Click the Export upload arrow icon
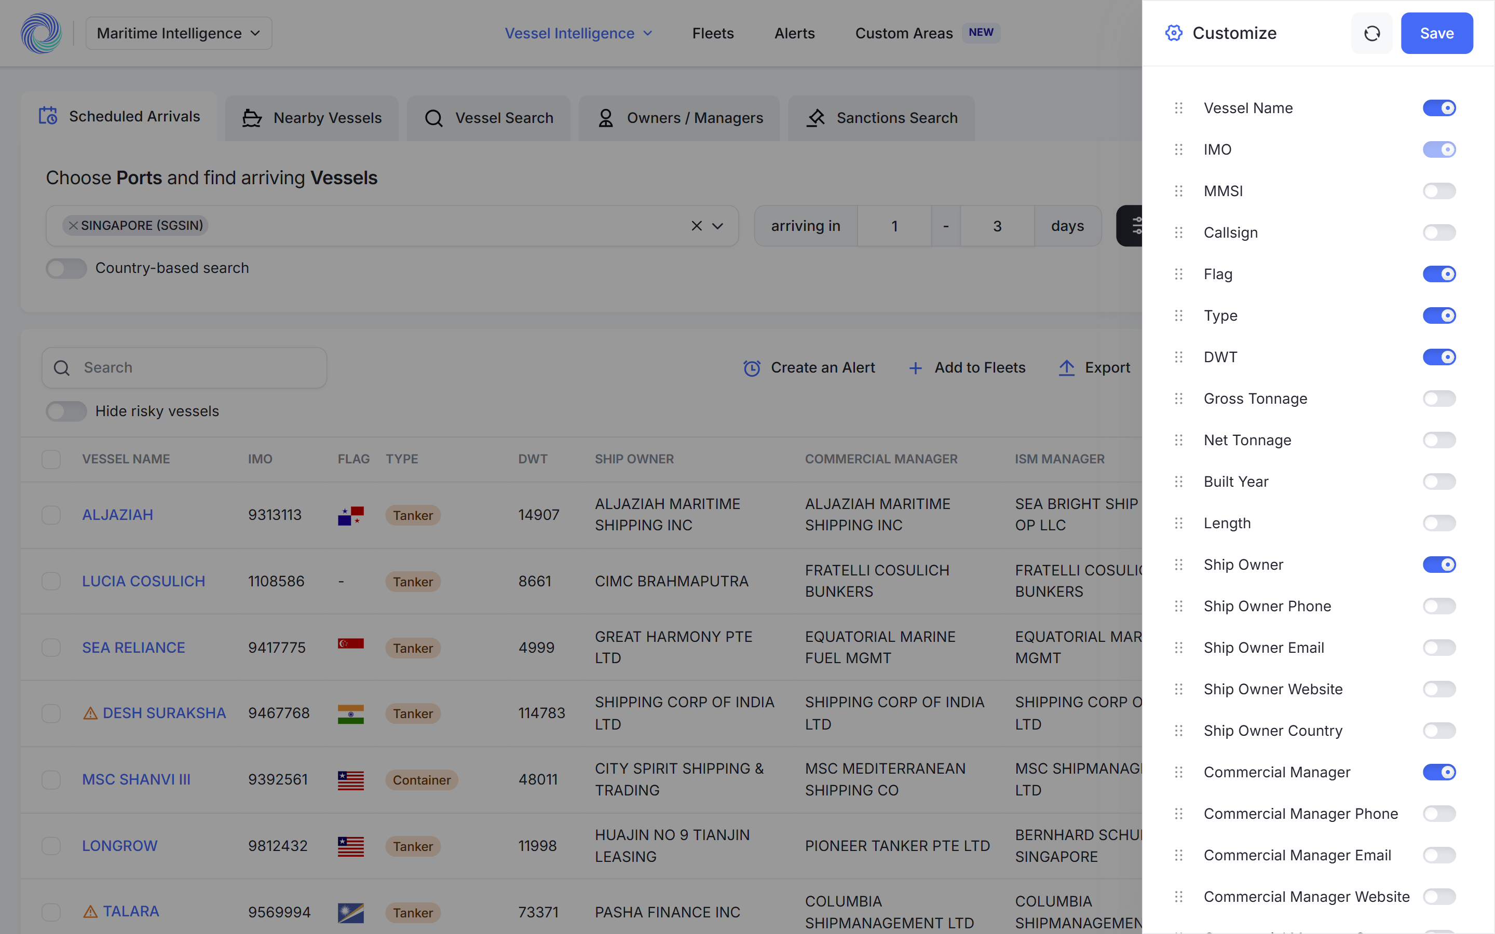Image resolution: width=1495 pixels, height=934 pixels. coord(1067,368)
